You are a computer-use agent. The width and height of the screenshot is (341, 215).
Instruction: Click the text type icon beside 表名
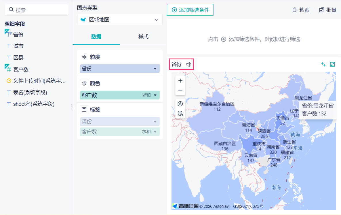point(9,92)
